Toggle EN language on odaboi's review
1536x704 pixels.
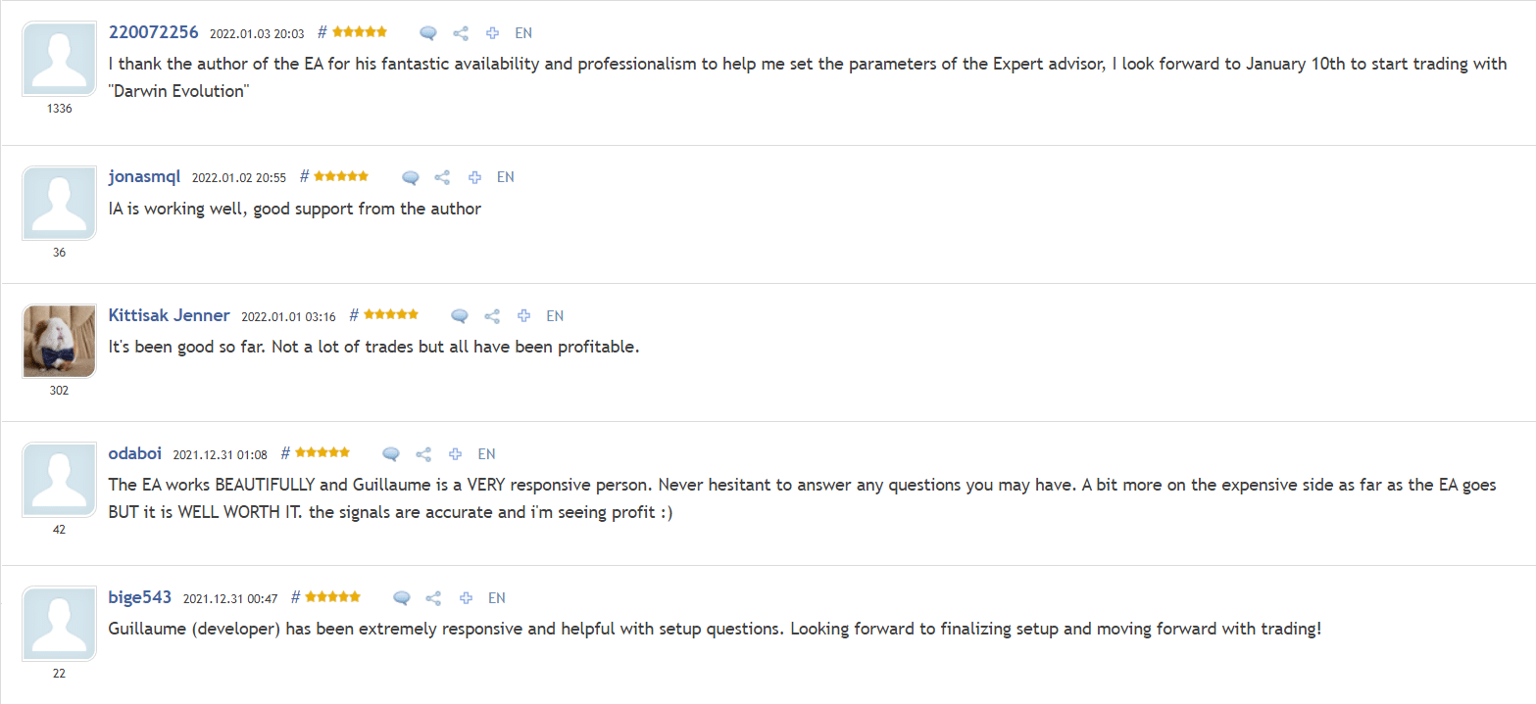tap(486, 453)
